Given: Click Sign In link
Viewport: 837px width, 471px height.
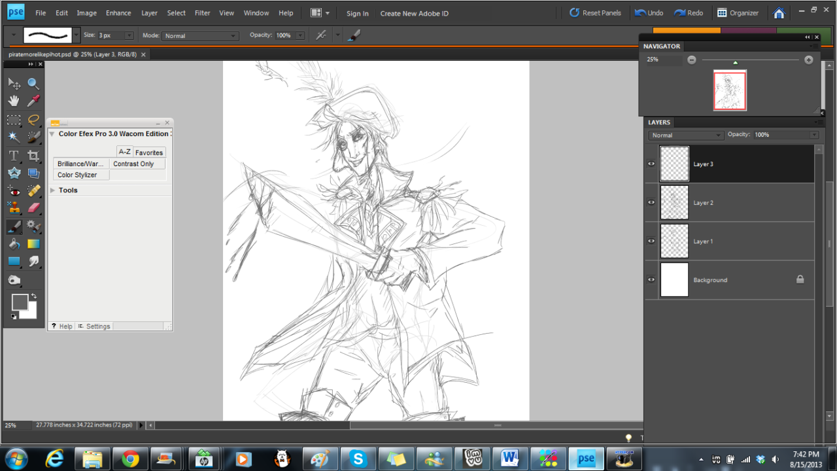Looking at the screenshot, I should pyautogui.click(x=358, y=13).
